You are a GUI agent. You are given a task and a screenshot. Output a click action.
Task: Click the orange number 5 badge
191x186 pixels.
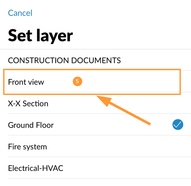77,82
